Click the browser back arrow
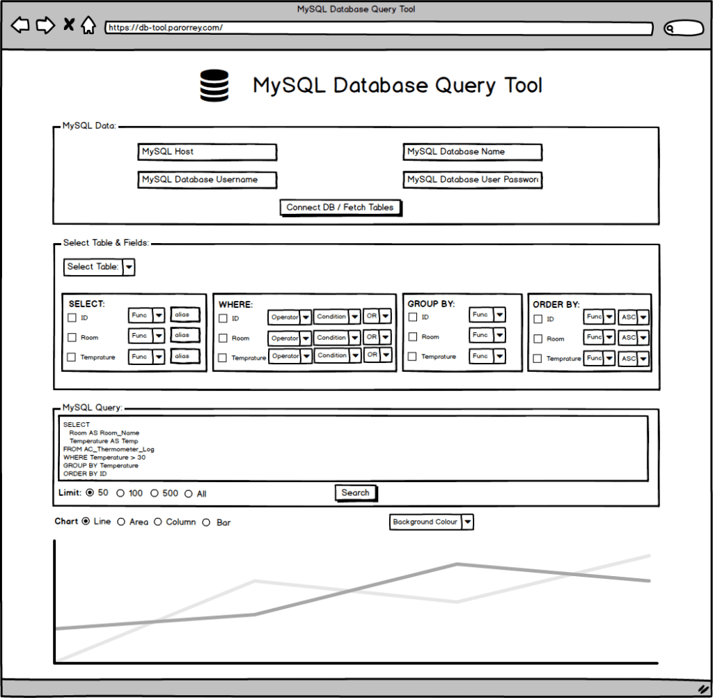Screen dimensions: 713x698 [x=20, y=25]
